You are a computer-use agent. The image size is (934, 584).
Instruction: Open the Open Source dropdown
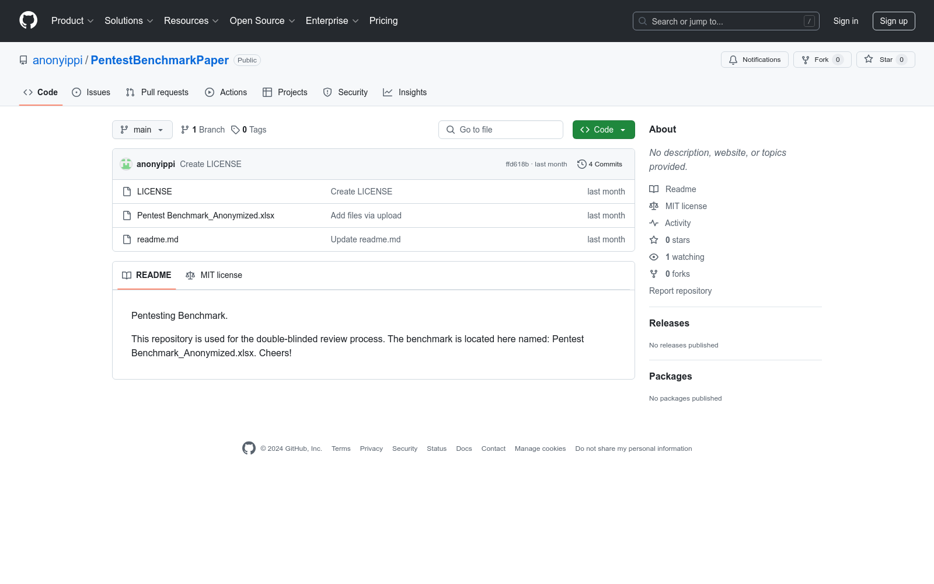[262, 20]
